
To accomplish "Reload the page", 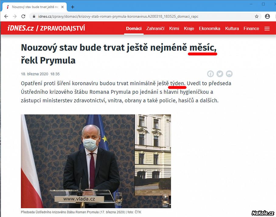I will click(x=23, y=16).
